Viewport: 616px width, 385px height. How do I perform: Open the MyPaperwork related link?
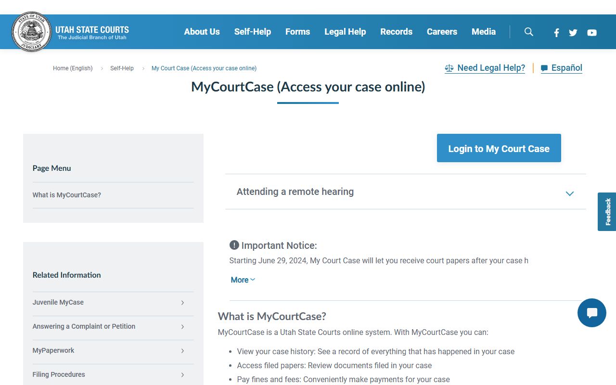click(x=53, y=350)
